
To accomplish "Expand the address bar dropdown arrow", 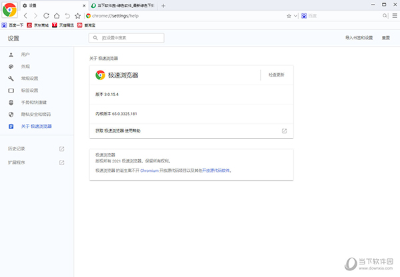I will click(x=295, y=16).
